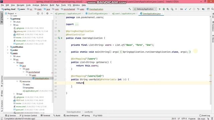Image resolution: width=214 pixels, height=120 pixels.
Task: Open the Build tool window button
Action: pyautogui.click(x=57, y=116)
